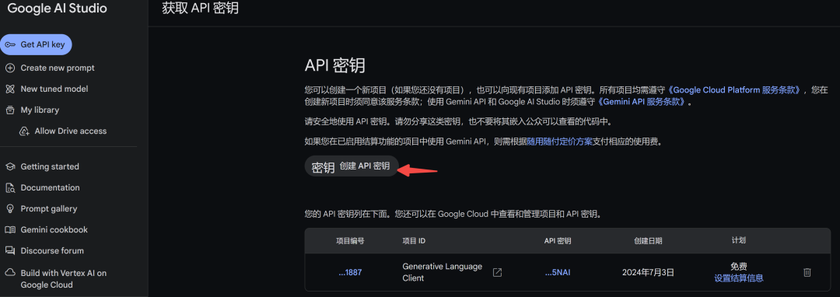Screen dimensions: 840x297
Task: Delete the ...5NAI key with trash icon
Action: pos(807,272)
